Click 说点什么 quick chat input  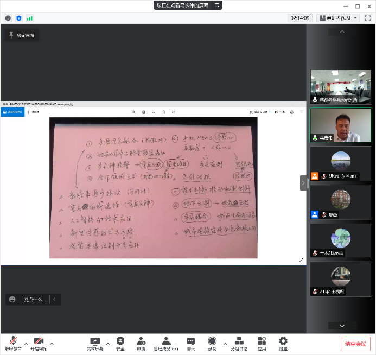click(34, 299)
